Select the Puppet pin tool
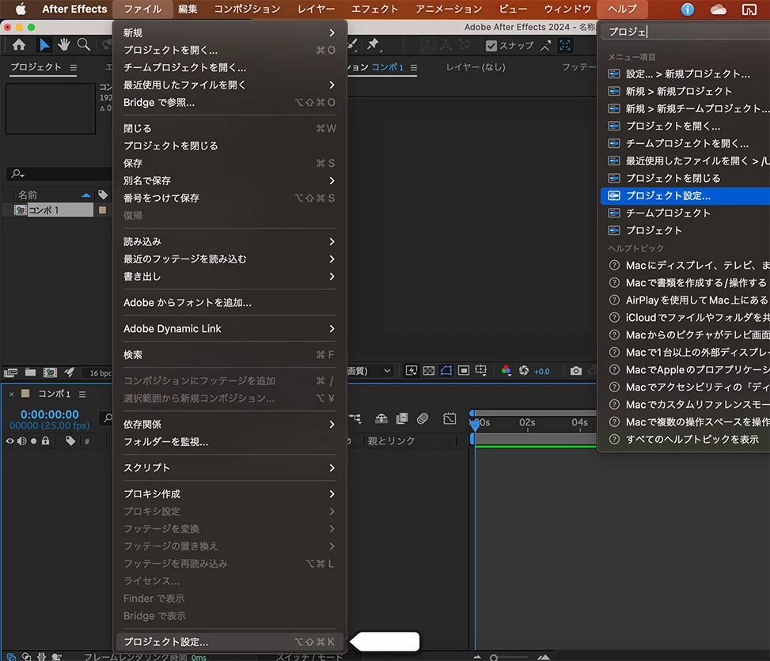 click(374, 44)
